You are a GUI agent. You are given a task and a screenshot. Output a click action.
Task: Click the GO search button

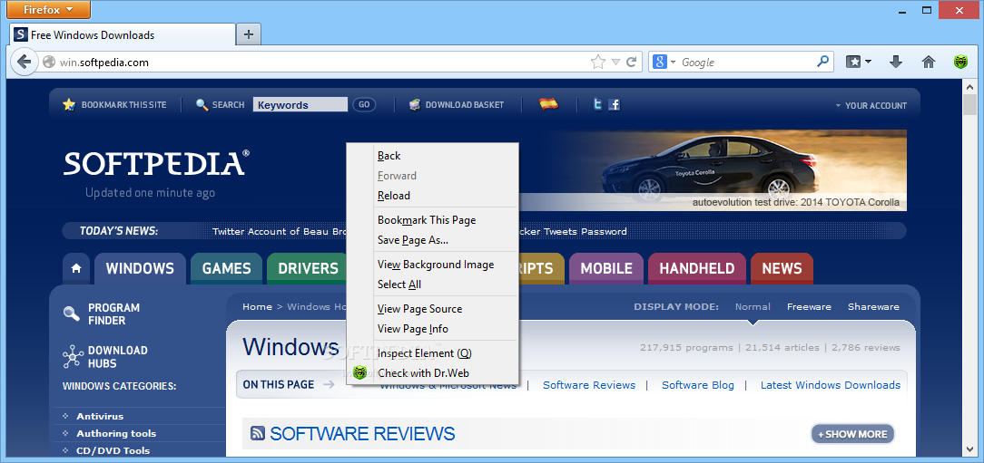click(x=364, y=104)
